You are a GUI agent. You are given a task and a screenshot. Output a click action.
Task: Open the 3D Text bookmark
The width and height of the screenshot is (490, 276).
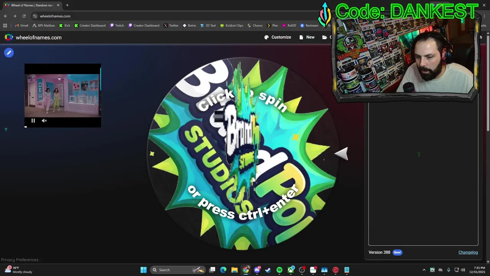(x=208, y=26)
